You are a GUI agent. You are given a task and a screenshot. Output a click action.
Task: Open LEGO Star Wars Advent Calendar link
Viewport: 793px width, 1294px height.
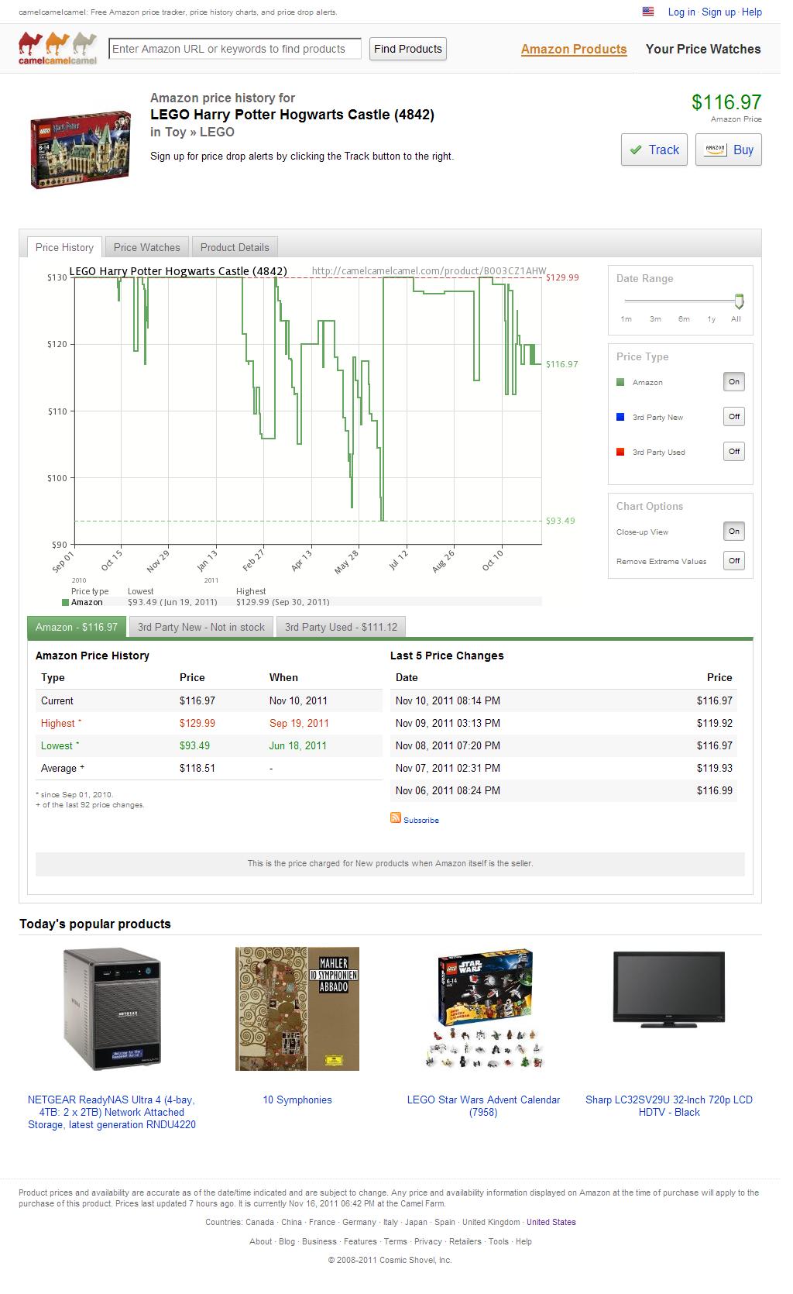point(483,1106)
